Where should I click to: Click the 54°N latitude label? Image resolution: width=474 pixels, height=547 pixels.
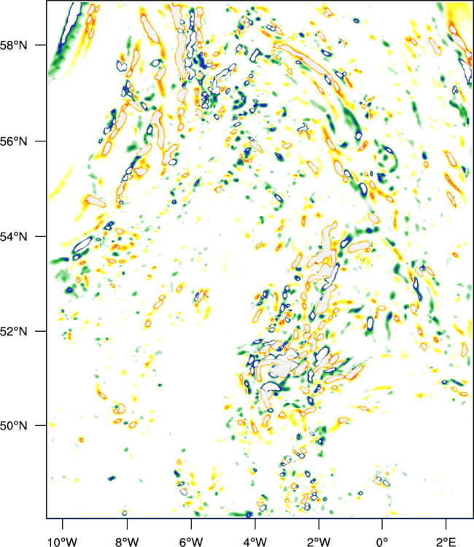[x=14, y=236]
